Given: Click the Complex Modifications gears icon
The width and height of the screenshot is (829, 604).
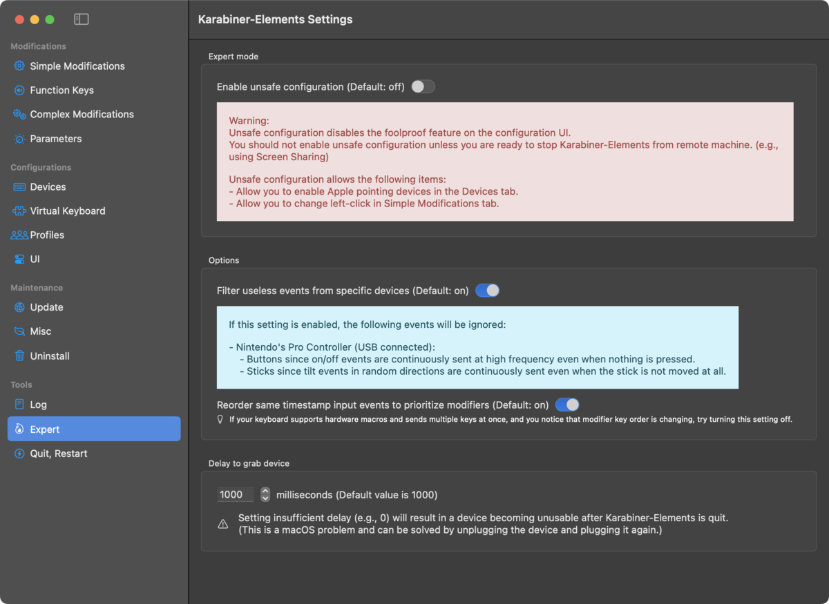Looking at the screenshot, I should click(19, 115).
